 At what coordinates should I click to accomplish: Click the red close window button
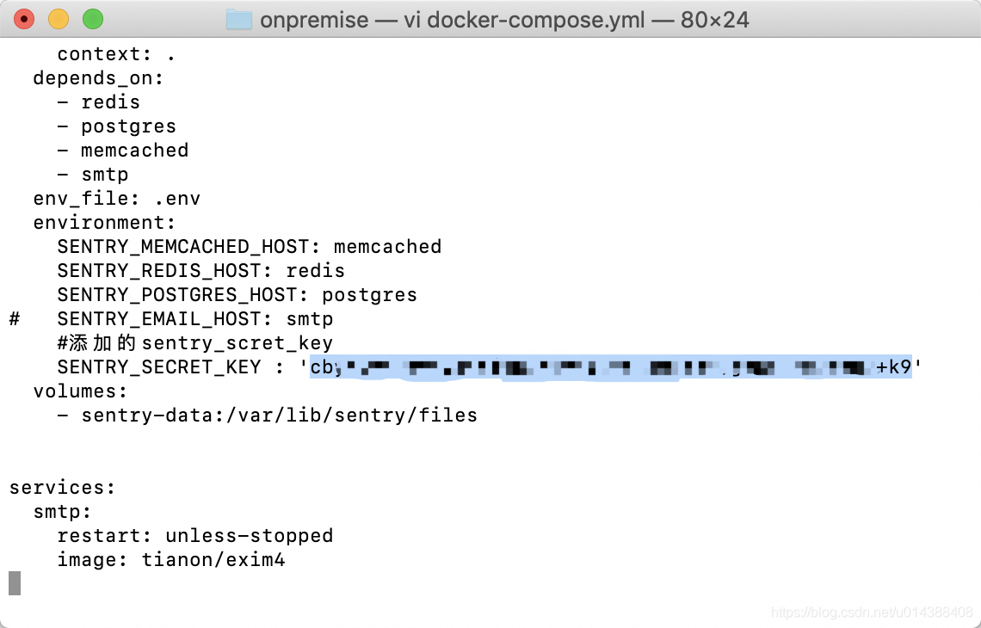24,20
